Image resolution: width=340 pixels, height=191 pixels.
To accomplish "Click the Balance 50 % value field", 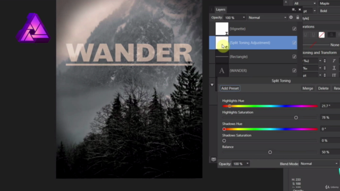I will 330,152.
